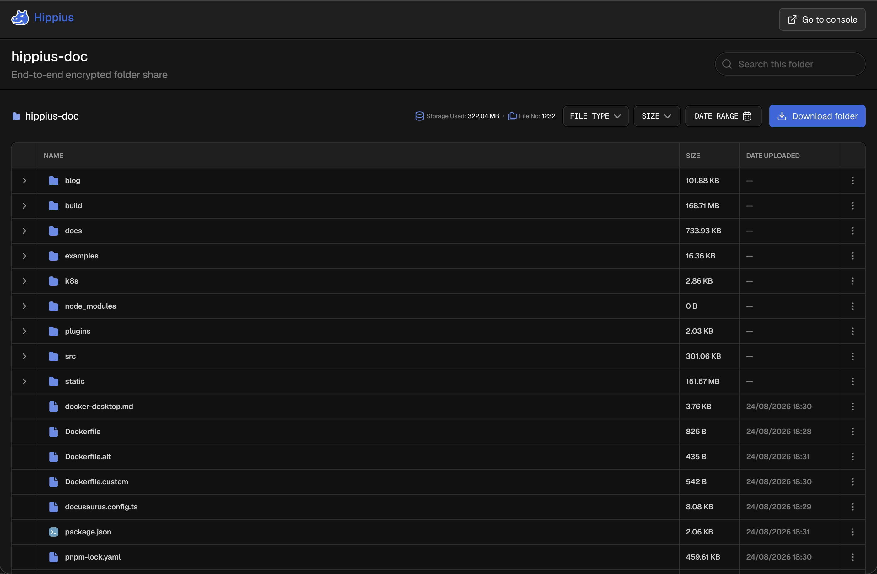Click the hippius-doc breadcrumb folder icon

coord(16,116)
